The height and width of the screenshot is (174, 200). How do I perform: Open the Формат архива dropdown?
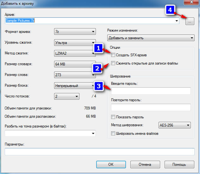75,32
